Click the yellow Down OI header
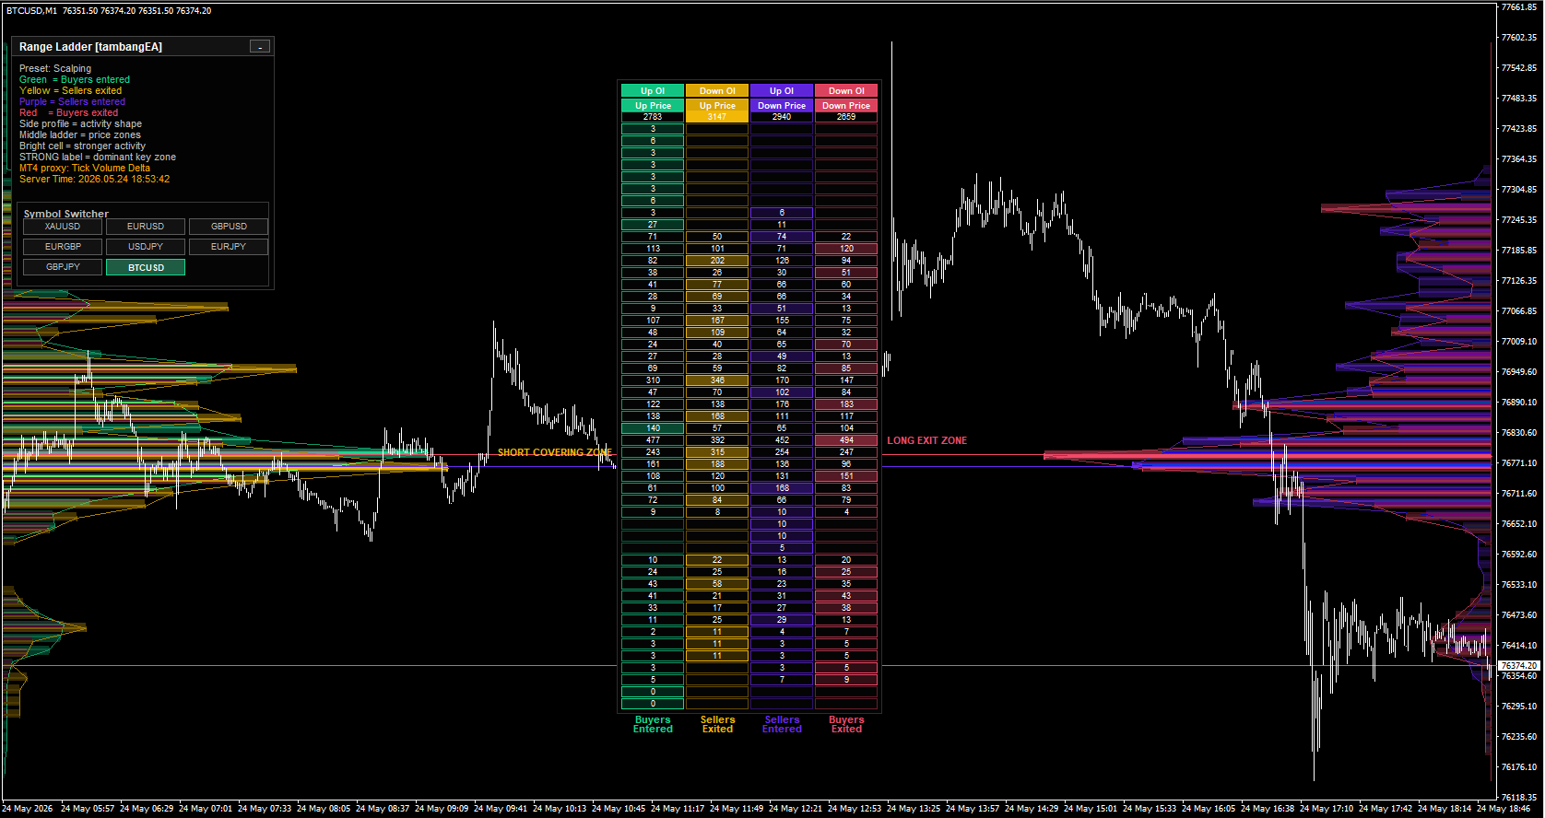The image size is (1545, 818). click(x=717, y=91)
